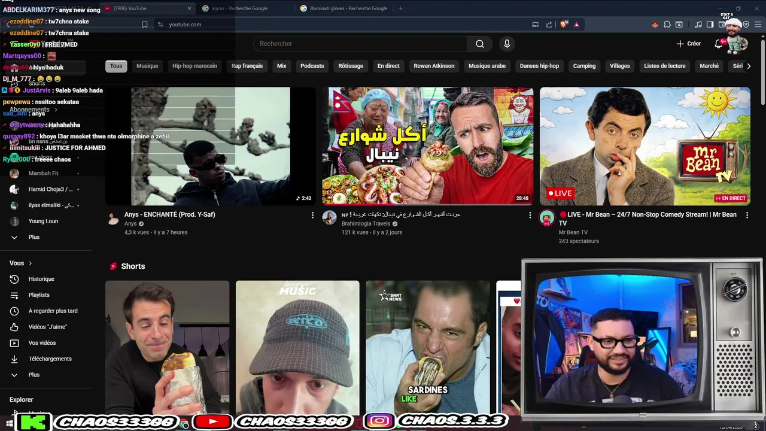Image resolution: width=766 pixels, height=431 pixels.
Task: Activate voice search microphone
Action: pos(507,44)
